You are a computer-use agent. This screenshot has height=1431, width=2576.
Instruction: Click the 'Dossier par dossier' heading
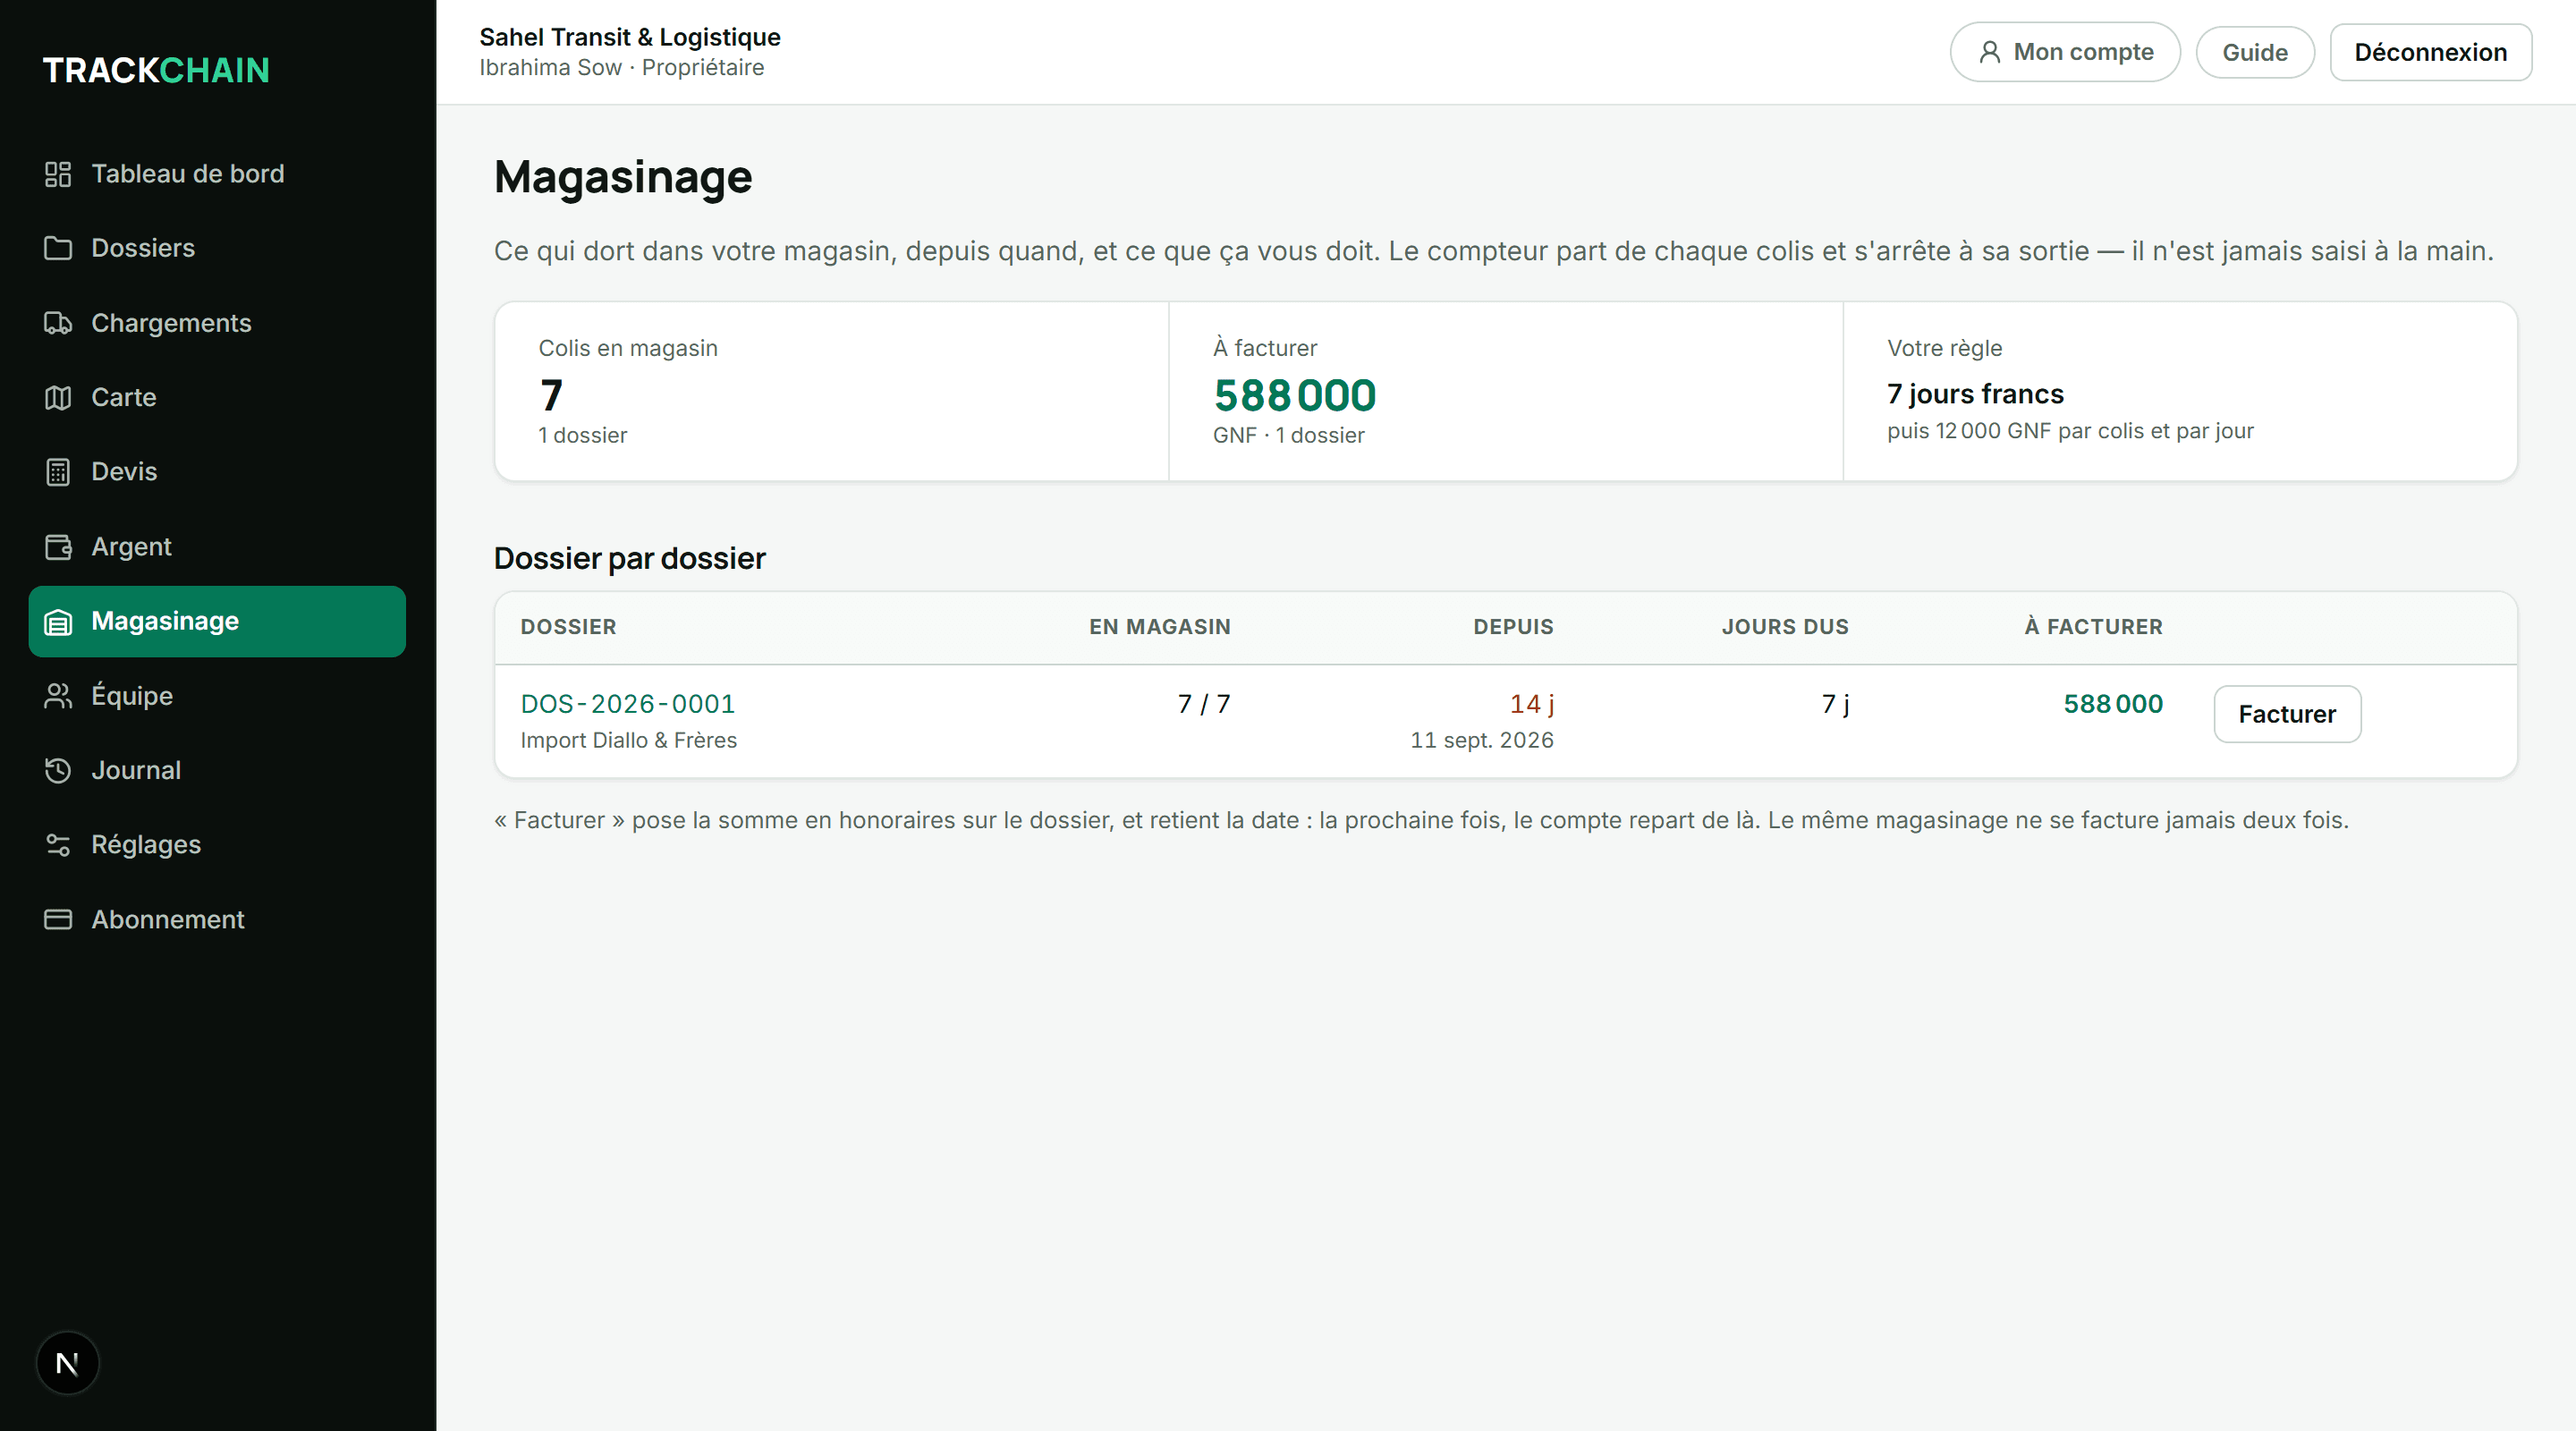pyautogui.click(x=630, y=558)
